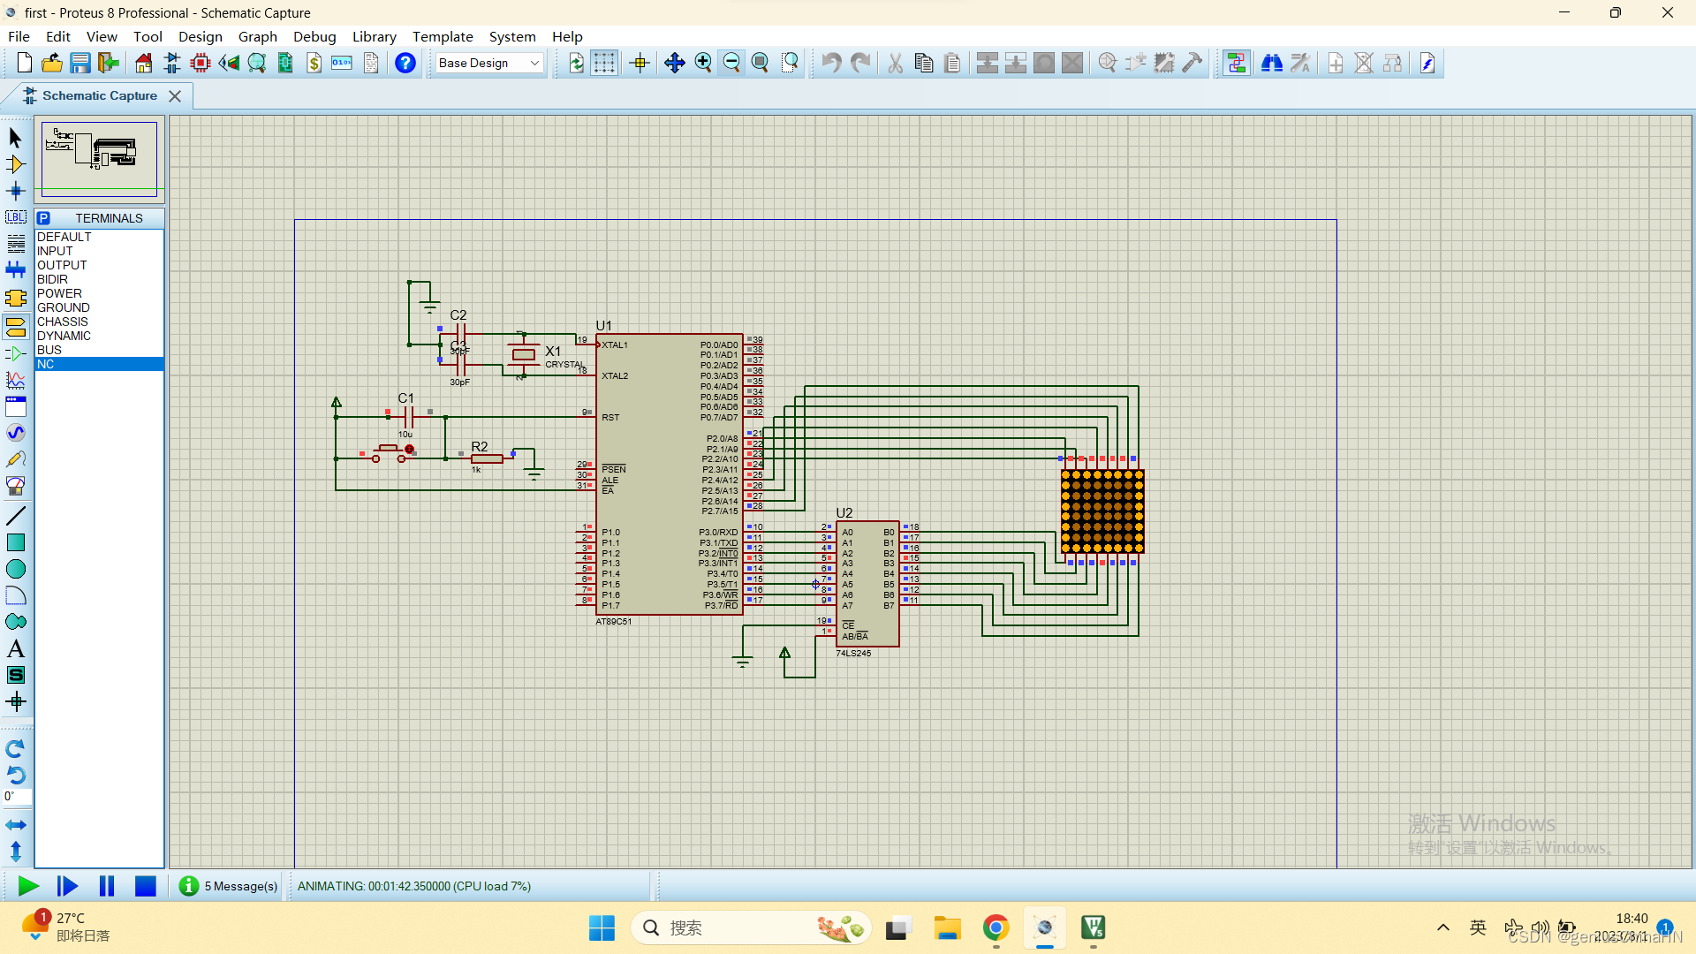Select the Text label tool
The width and height of the screenshot is (1696, 954).
click(x=16, y=649)
